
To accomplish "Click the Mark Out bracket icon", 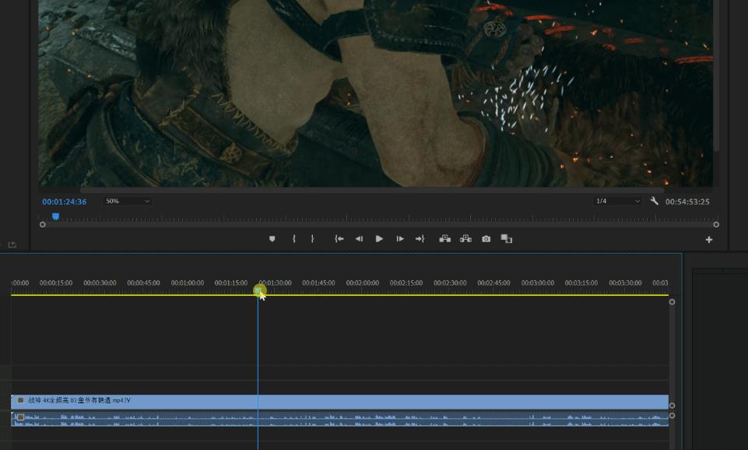I will (312, 239).
